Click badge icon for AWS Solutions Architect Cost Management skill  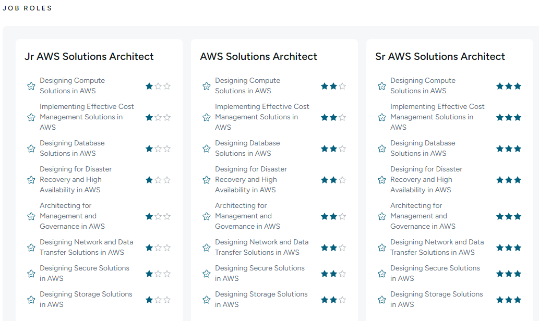click(206, 117)
